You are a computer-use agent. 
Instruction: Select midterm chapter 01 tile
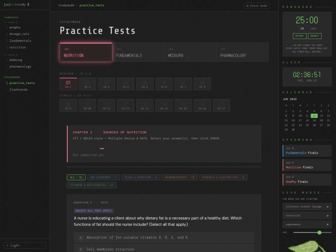pyautogui.click(x=68, y=84)
